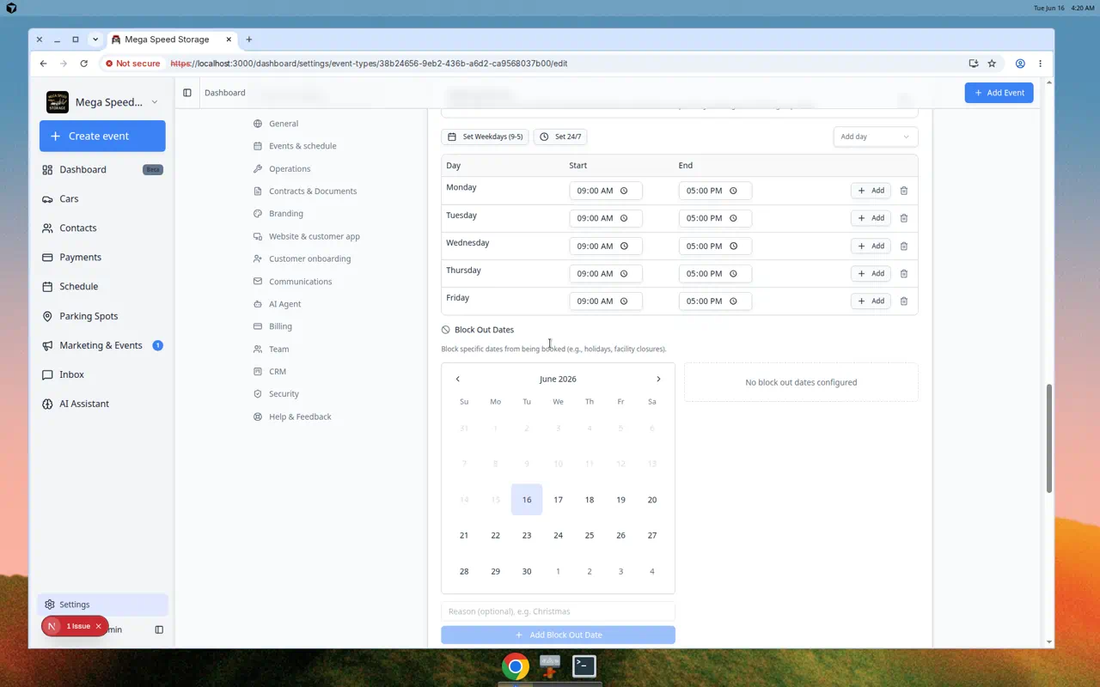The width and height of the screenshot is (1100, 687).
Task: Click Add Block Out Date button
Action: [558, 635]
